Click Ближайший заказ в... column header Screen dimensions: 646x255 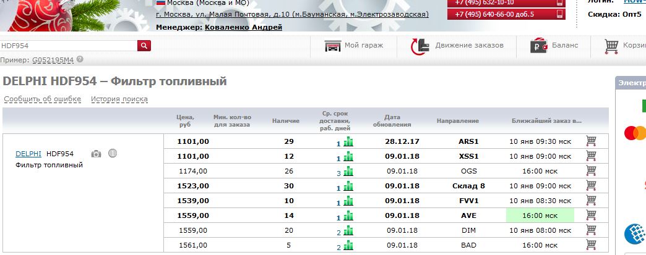(x=547, y=121)
